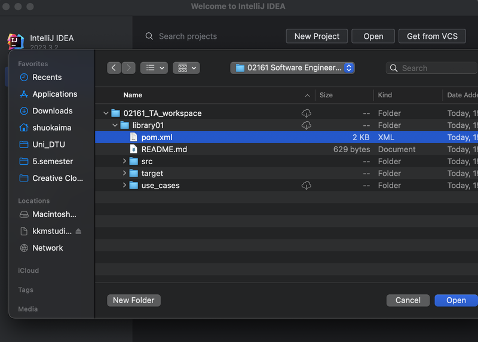Click iCloud download icon for use_cases
Image resolution: width=478 pixels, height=342 pixels.
[x=307, y=185]
